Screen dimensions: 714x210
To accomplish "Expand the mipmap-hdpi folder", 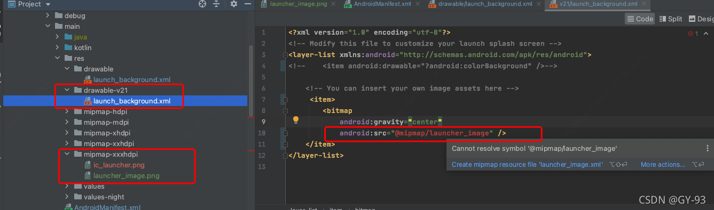I will [x=67, y=111].
